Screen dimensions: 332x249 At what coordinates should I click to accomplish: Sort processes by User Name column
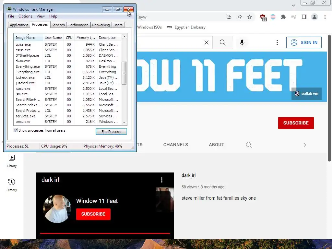coord(53,38)
